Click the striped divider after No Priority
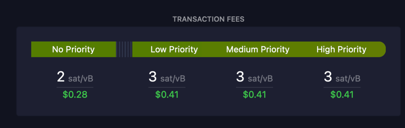Screen dimensions: 405x128 point(124,49)
